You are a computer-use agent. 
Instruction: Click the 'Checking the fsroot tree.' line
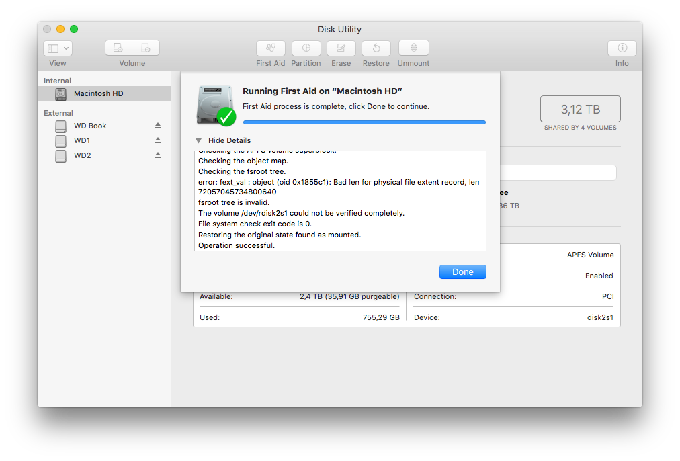pyautogui.click(x=242, y=172)
